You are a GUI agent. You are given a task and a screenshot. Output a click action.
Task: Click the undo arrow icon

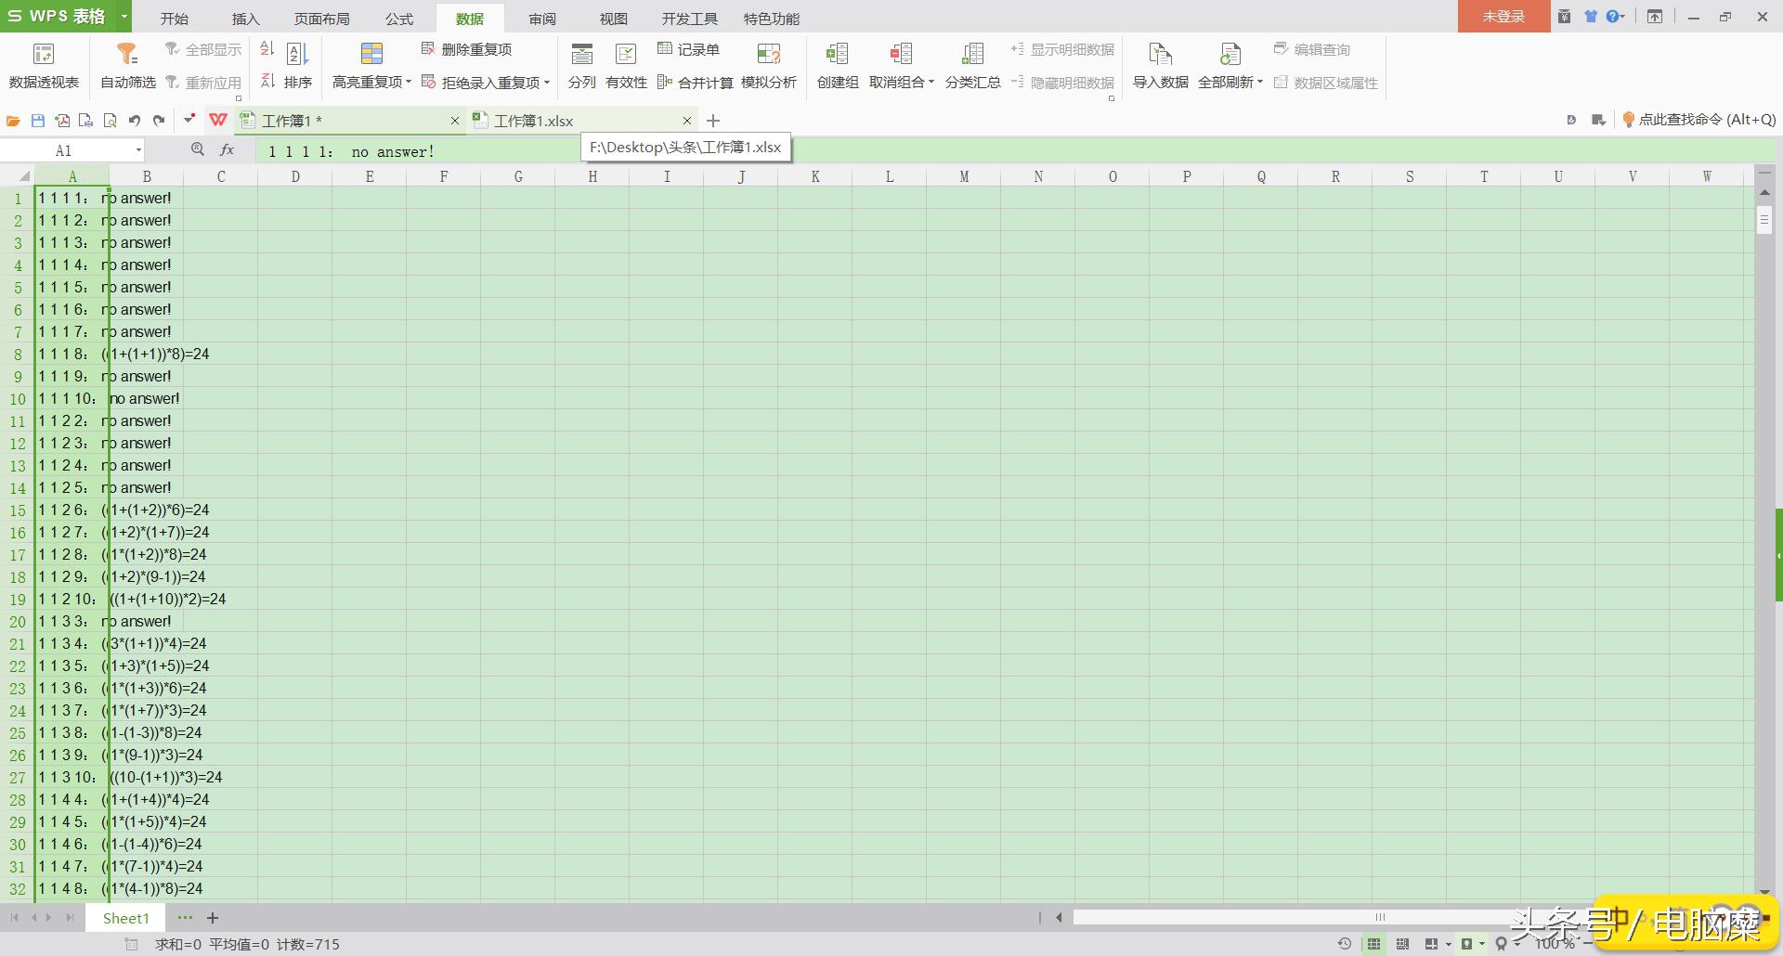135,121
